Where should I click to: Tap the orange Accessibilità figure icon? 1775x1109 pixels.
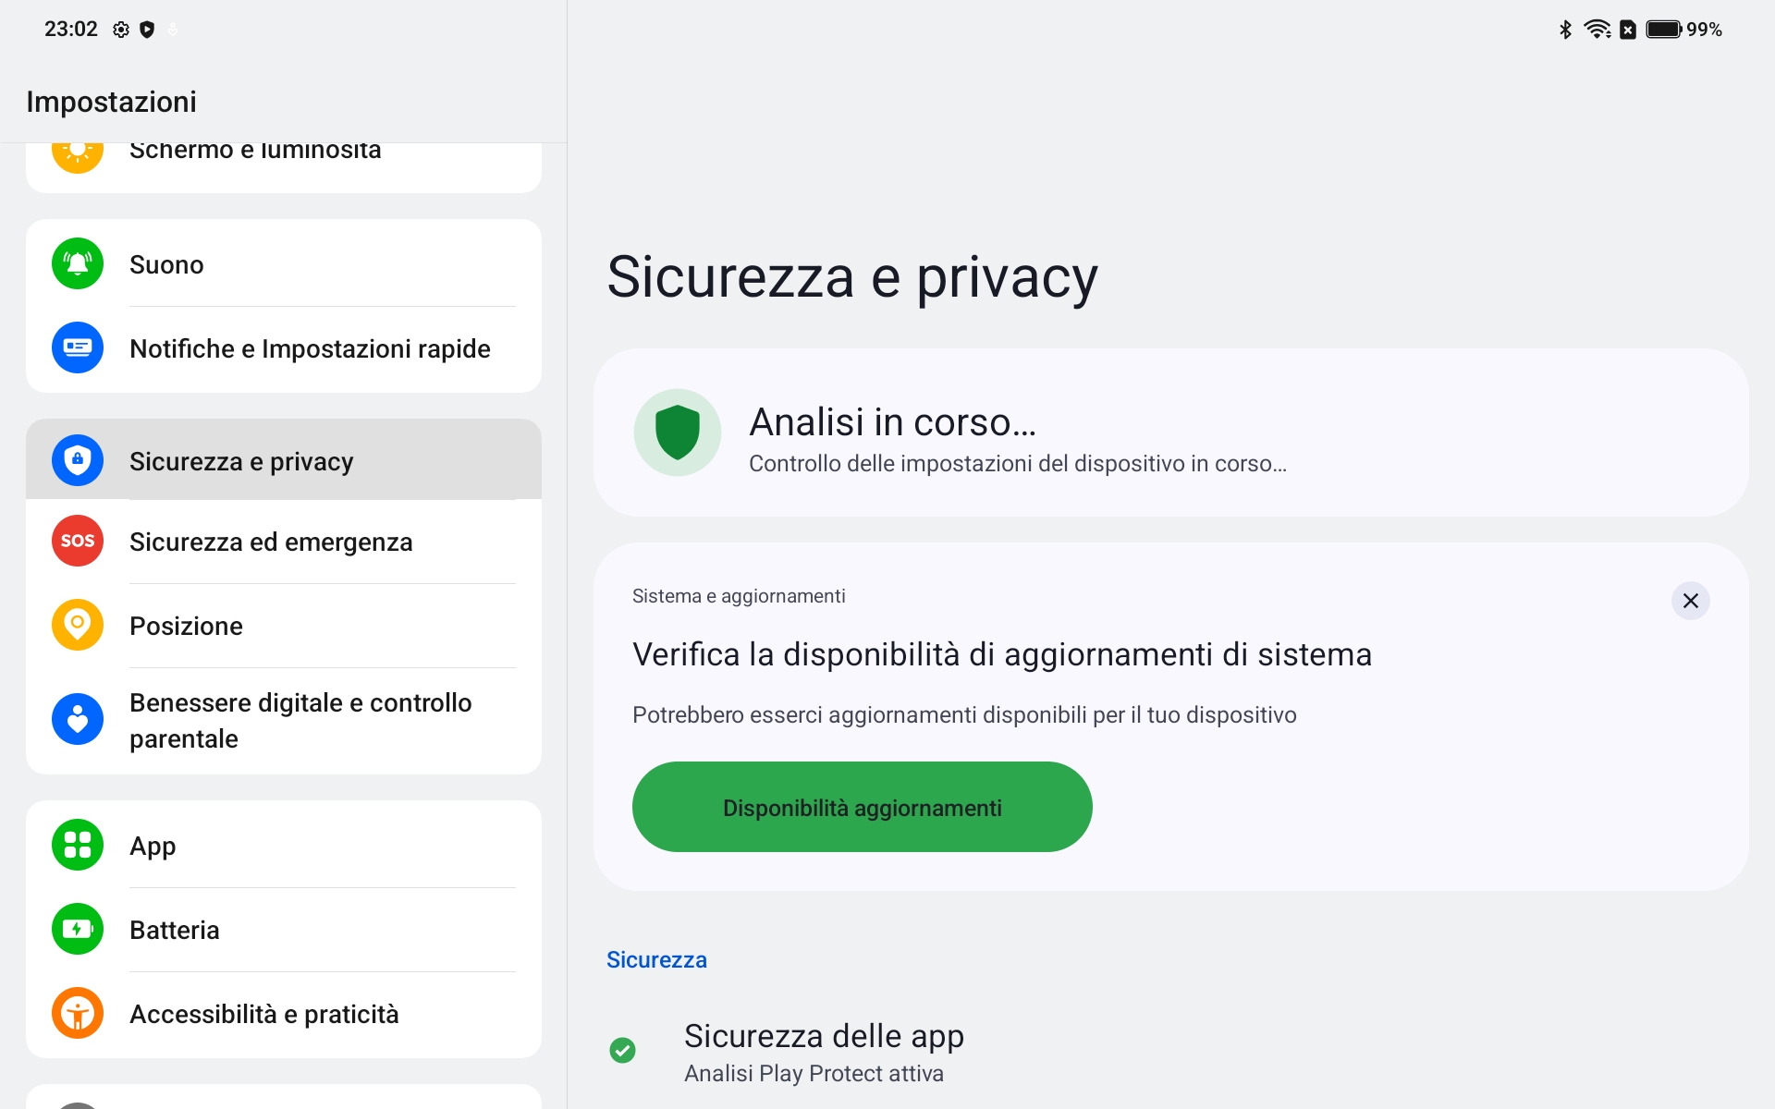click(x=78, y=1013)
